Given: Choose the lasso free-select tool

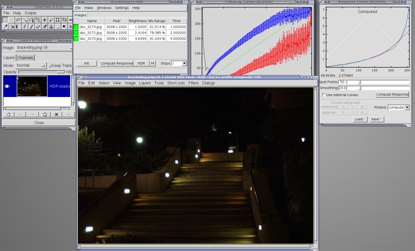Looking at the screenshot, I should [18, 20].
